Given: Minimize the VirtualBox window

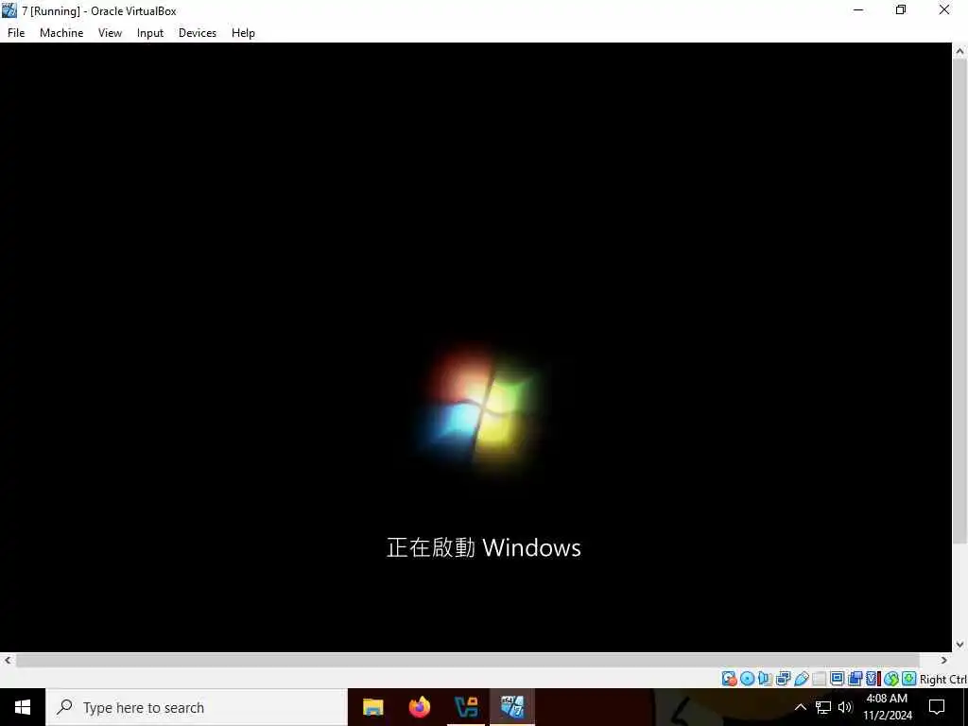Looking at the screenshot, I should pos(858,9).
